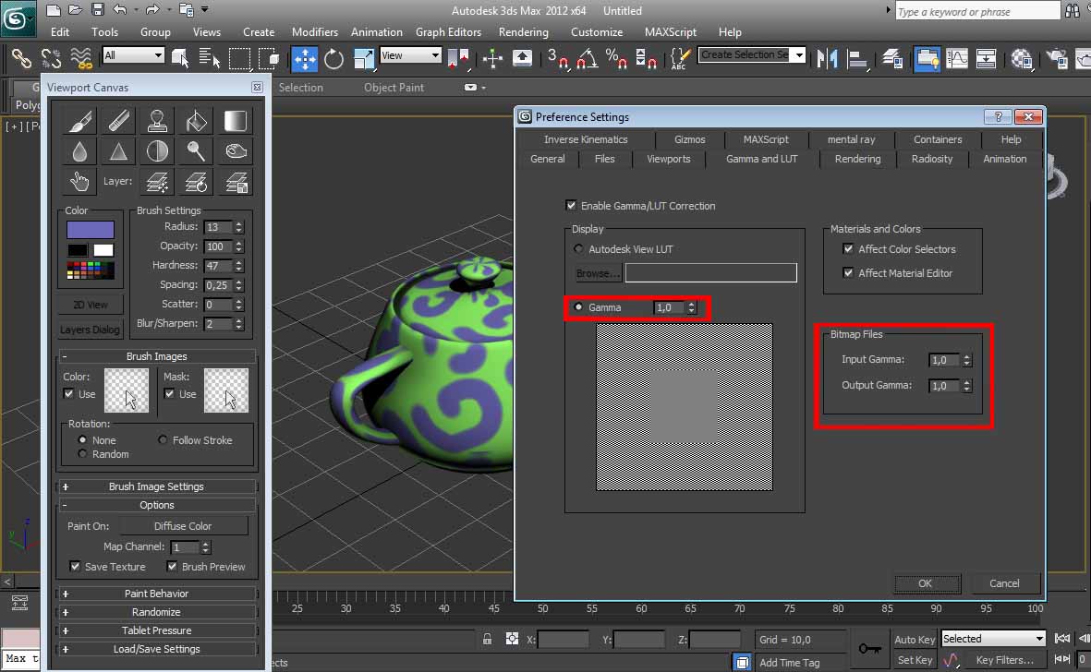The image size is (1091, 672).
Task: Toggle the Use checkbox under Color brush image
Action: tap(69, 394)
